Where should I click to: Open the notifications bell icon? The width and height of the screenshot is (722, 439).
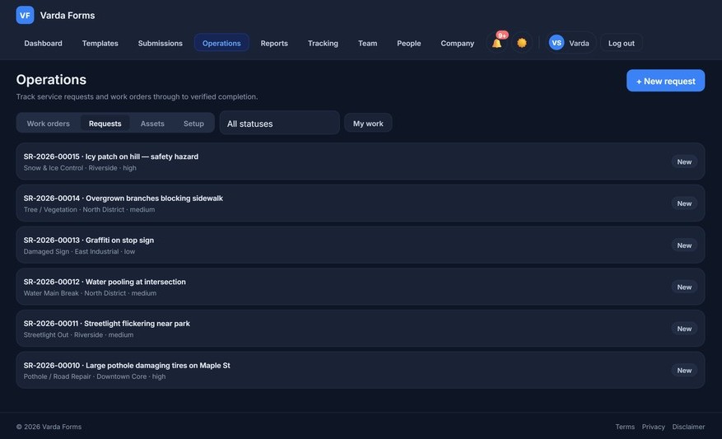(496, 43)
